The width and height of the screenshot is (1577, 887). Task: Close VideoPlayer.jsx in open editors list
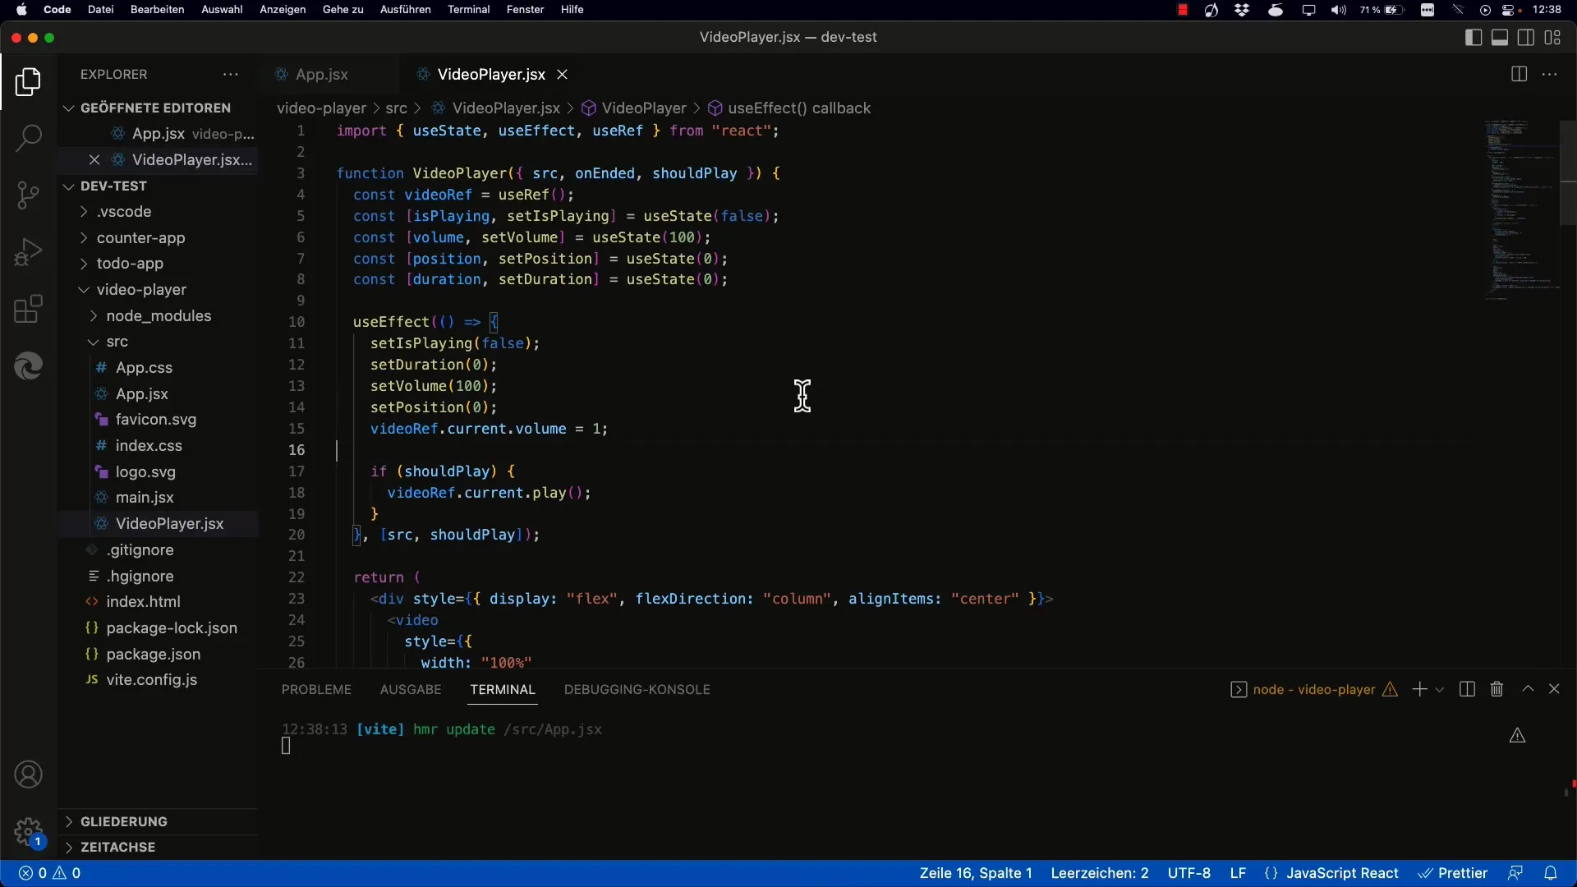pyautogui.click(x=94, y=160)
